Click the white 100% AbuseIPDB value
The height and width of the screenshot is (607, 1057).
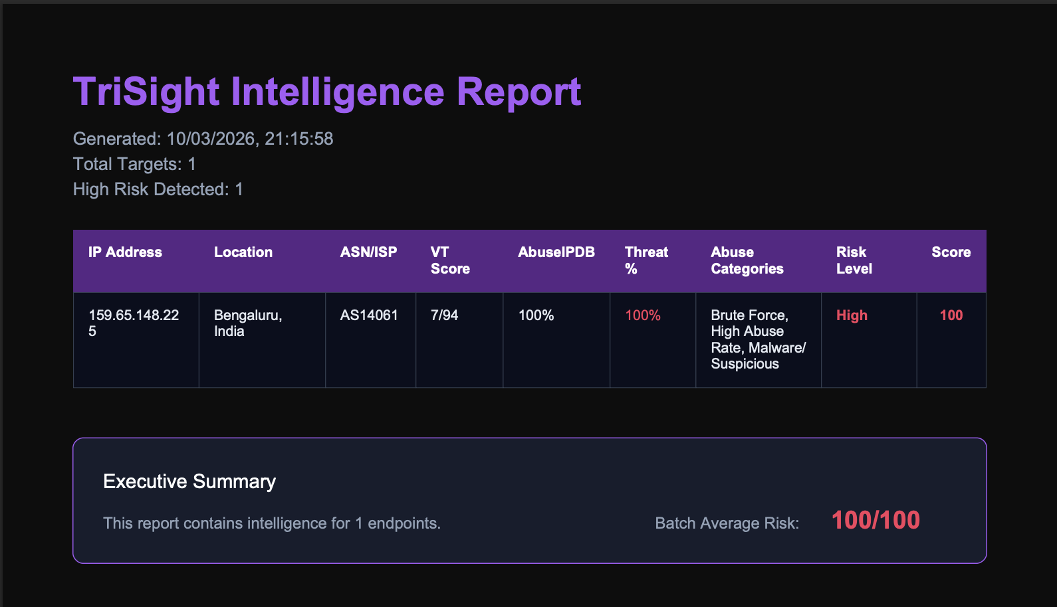click(536, 315)
